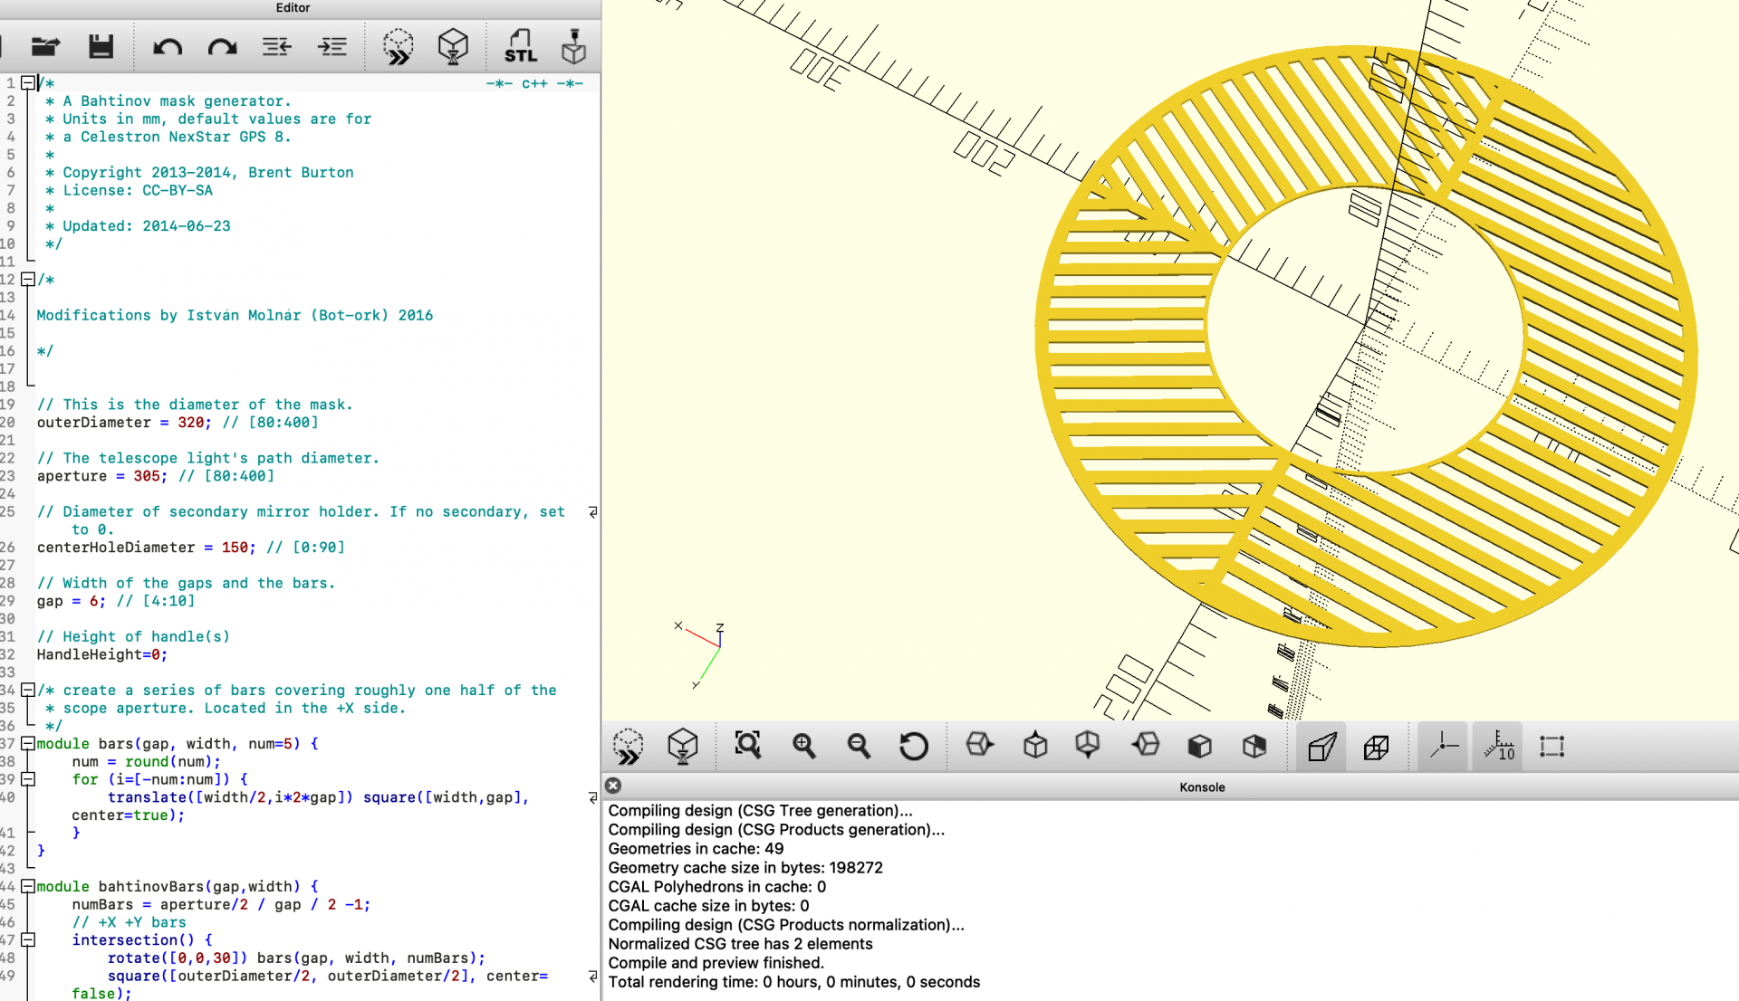Switch to the Left view
The image size is (1739, 1001).
pos(1145,746)
